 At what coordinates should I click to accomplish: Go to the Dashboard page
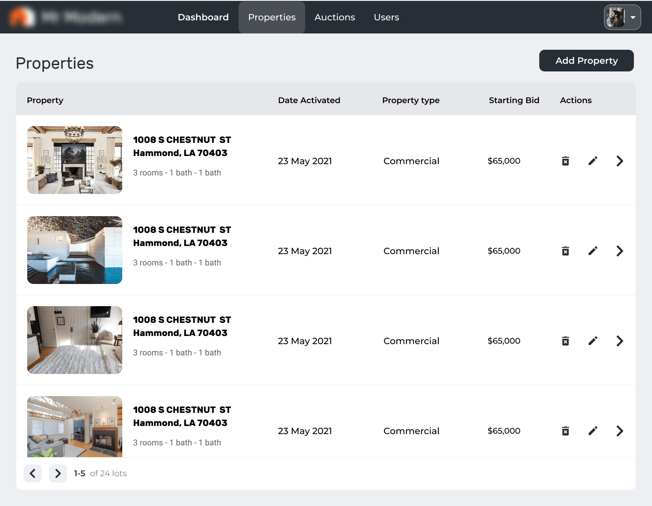(x=203, y=17)
